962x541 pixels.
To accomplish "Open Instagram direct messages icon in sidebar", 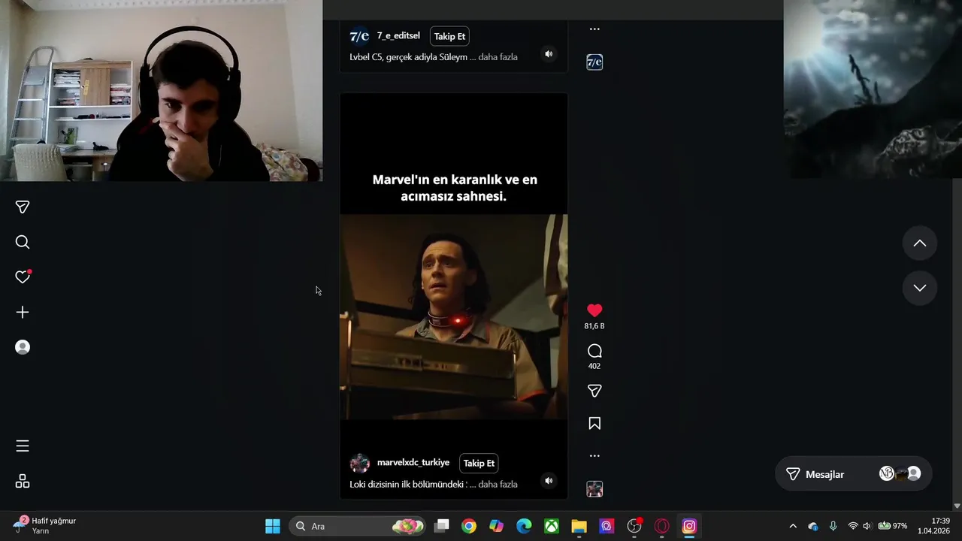I will click(23, 207).
